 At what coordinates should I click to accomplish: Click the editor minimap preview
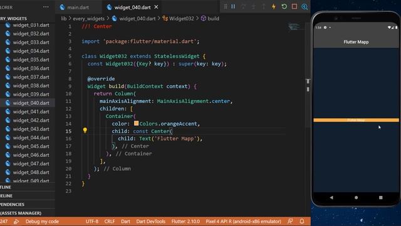[294, 26]
